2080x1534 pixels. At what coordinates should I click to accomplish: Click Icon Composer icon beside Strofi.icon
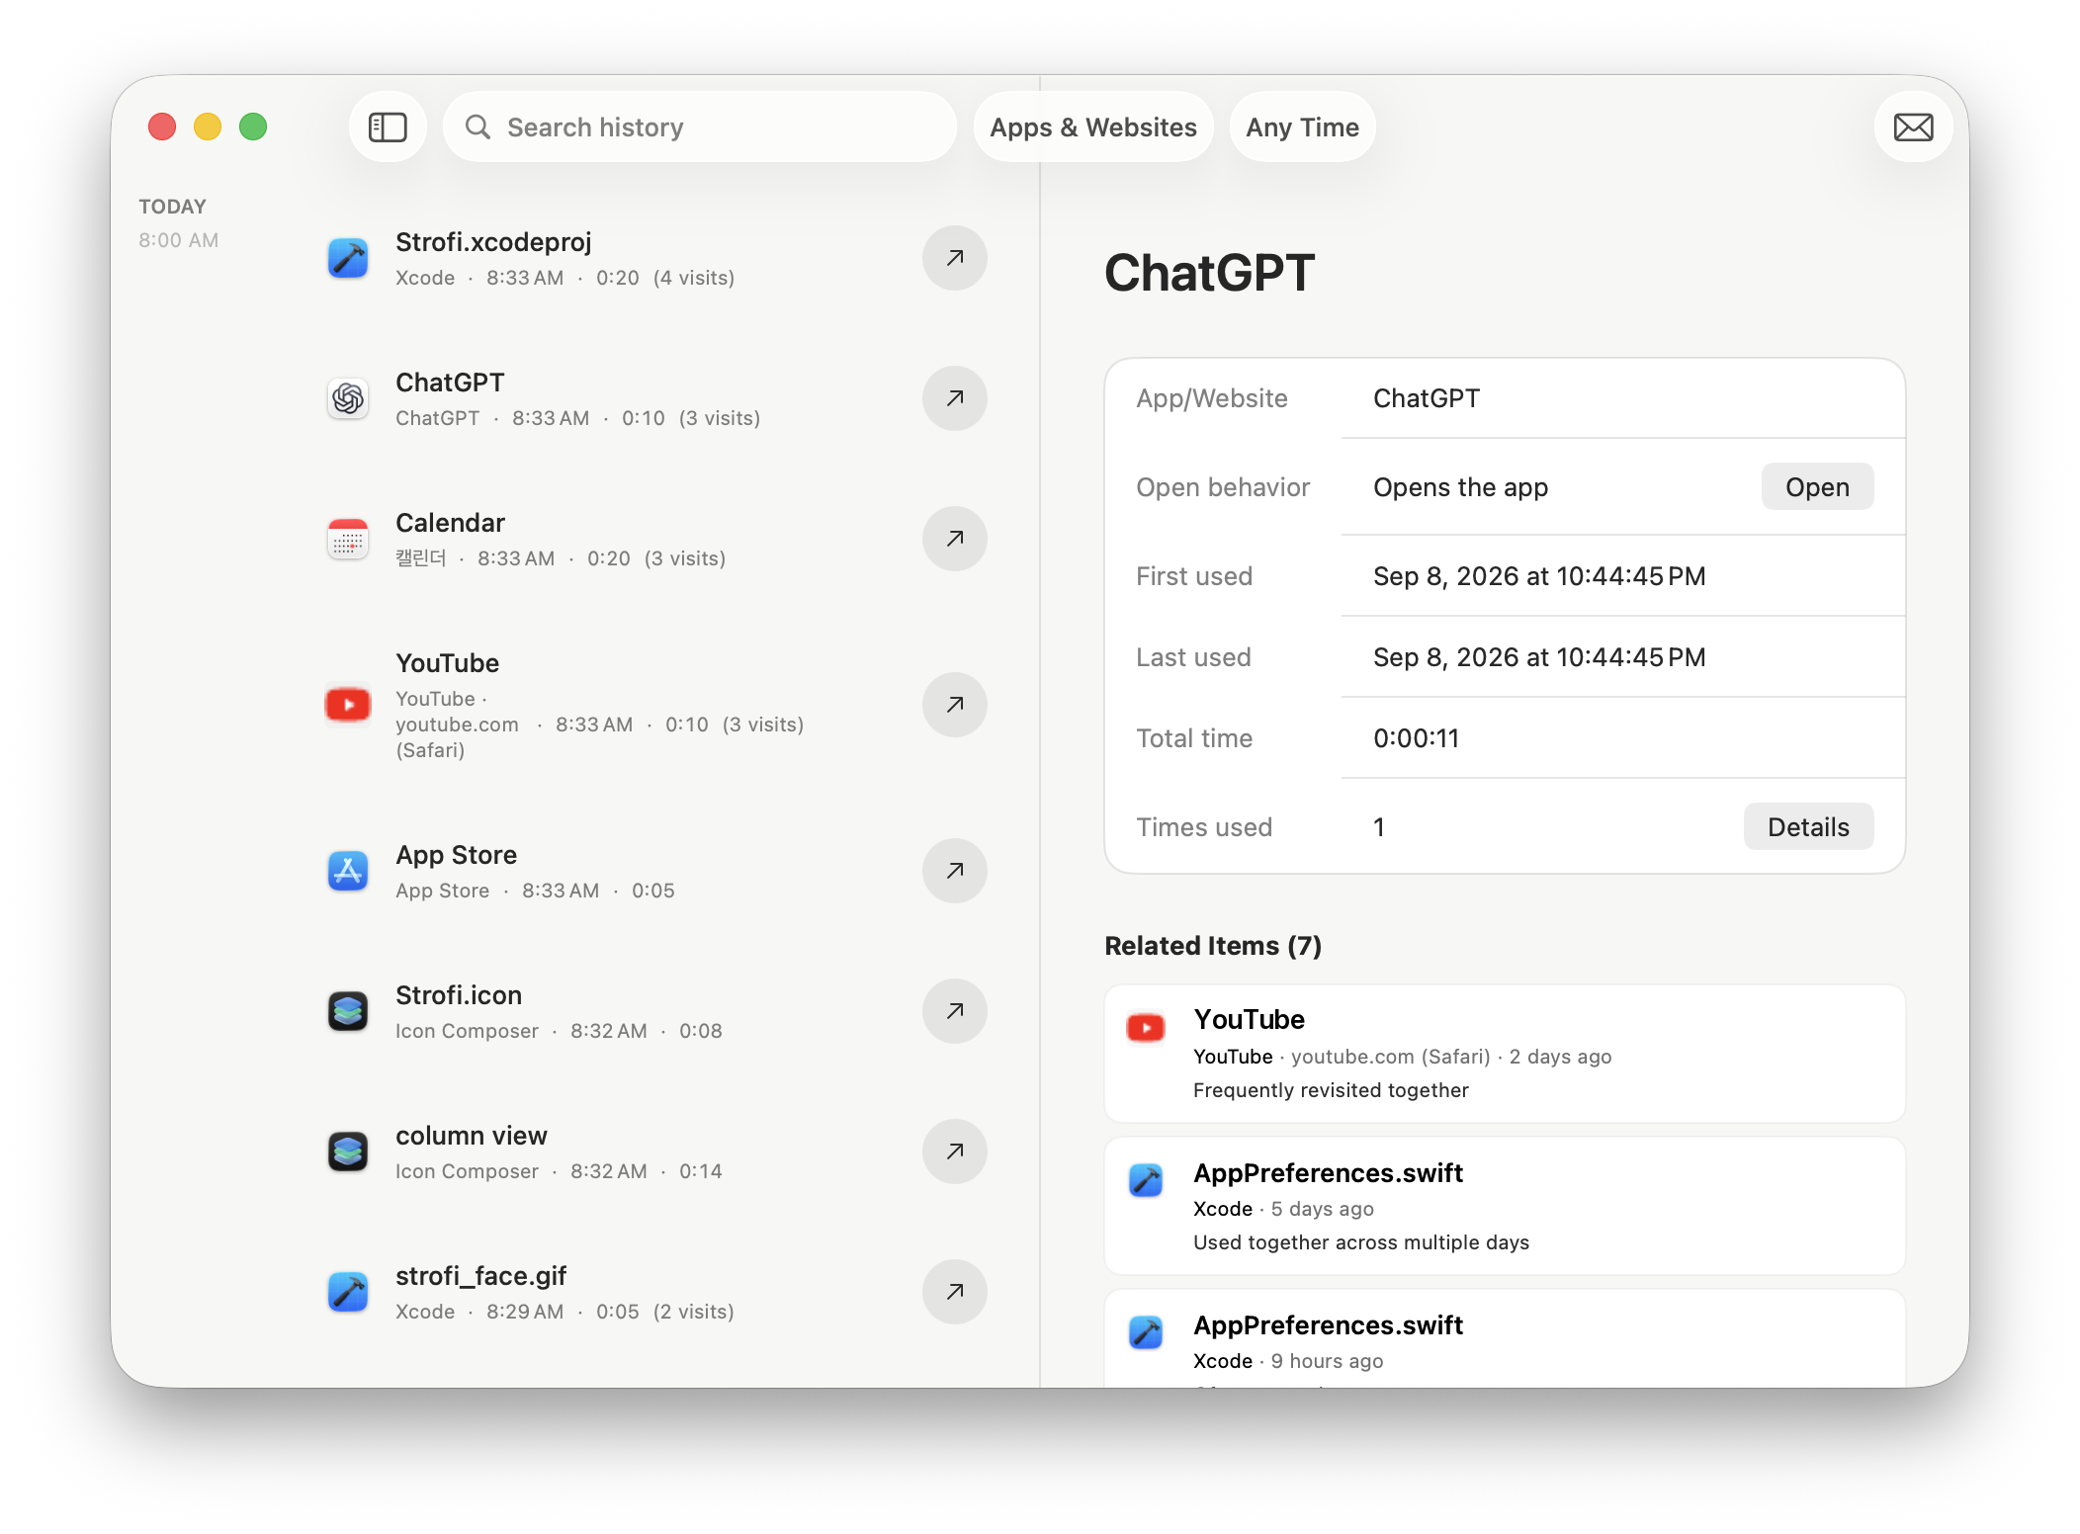pos(348,1011)
